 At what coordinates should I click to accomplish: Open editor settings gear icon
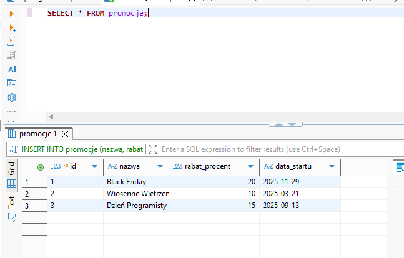coord(12,97)
